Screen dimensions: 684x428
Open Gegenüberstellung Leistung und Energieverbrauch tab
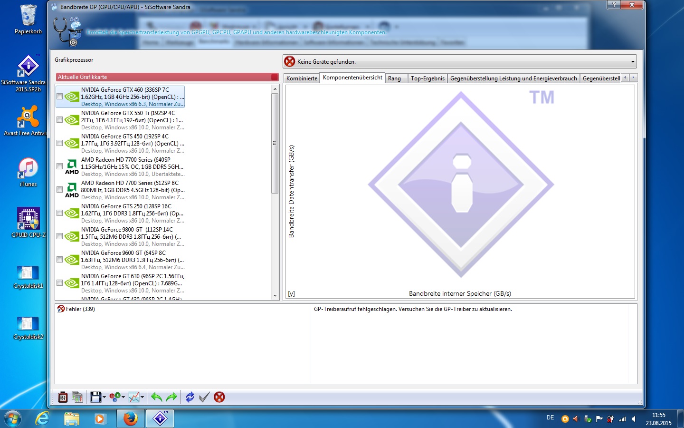click(513, 78)
